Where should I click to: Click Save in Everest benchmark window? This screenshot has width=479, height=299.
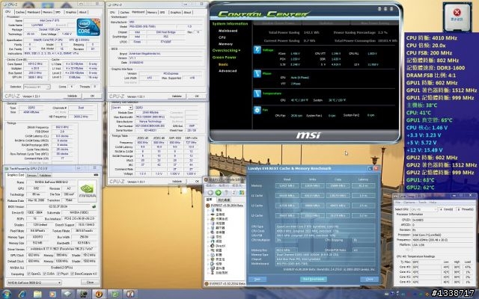(257, 279)
